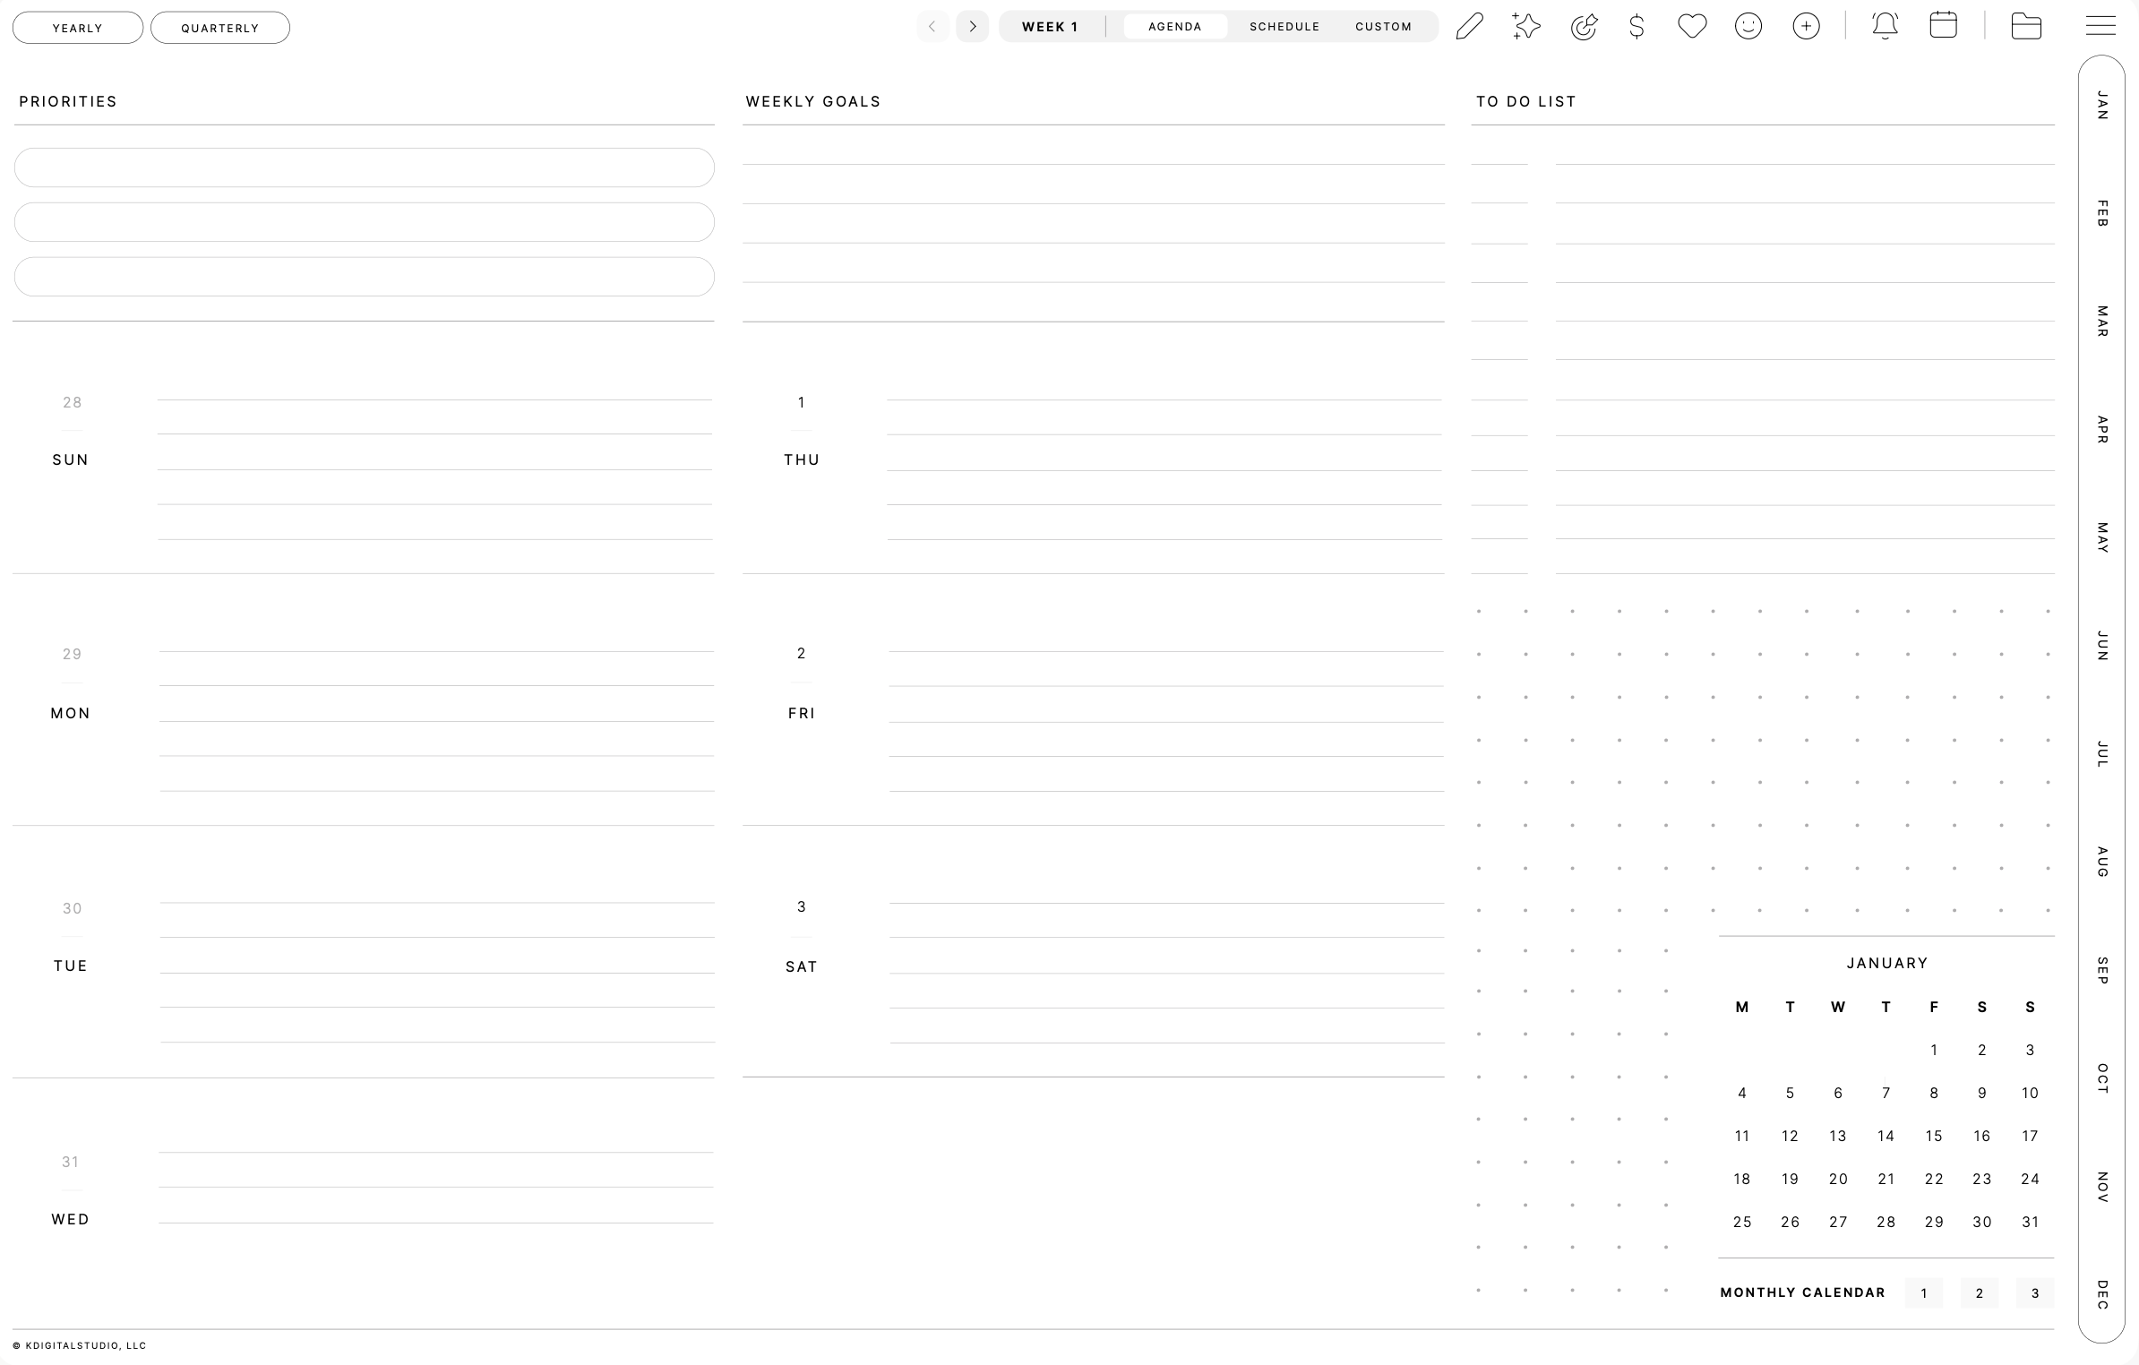Viewport: 2139px width, 1365px height.
Task: Click the Week 1 label
Action: tap(1050, 27)
